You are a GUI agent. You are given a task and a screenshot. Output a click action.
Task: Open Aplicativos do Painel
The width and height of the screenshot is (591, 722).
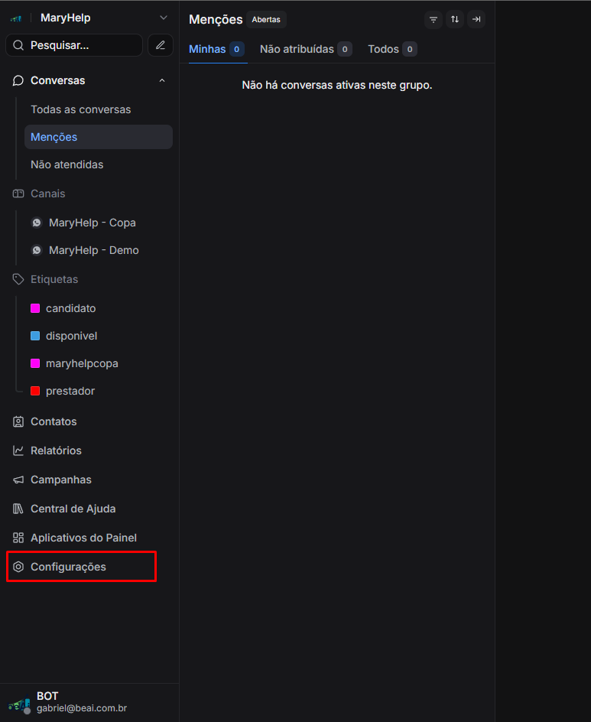[x=83, y=538]
